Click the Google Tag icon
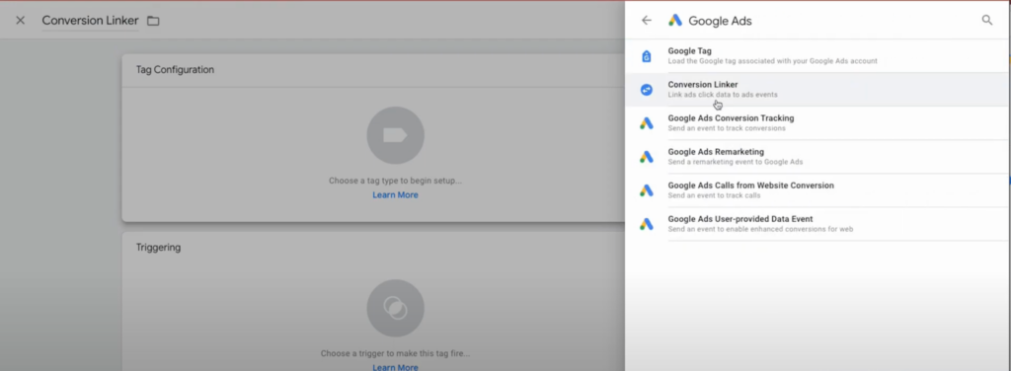Screen dimensions: 1011x371 point(646,56)
